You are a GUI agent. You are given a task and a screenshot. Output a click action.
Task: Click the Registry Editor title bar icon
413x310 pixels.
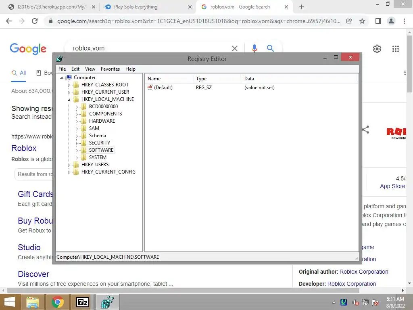pos(60,59)
